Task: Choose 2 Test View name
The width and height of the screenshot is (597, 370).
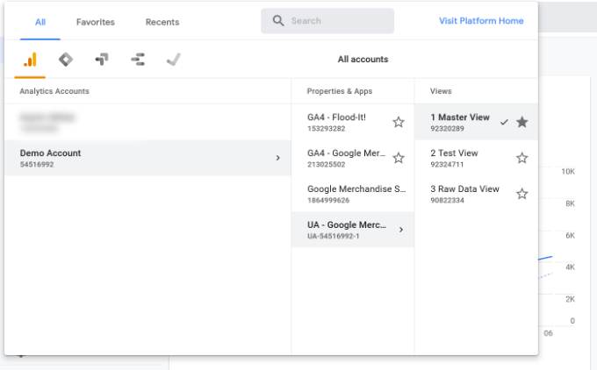Action: pos(454,153)
